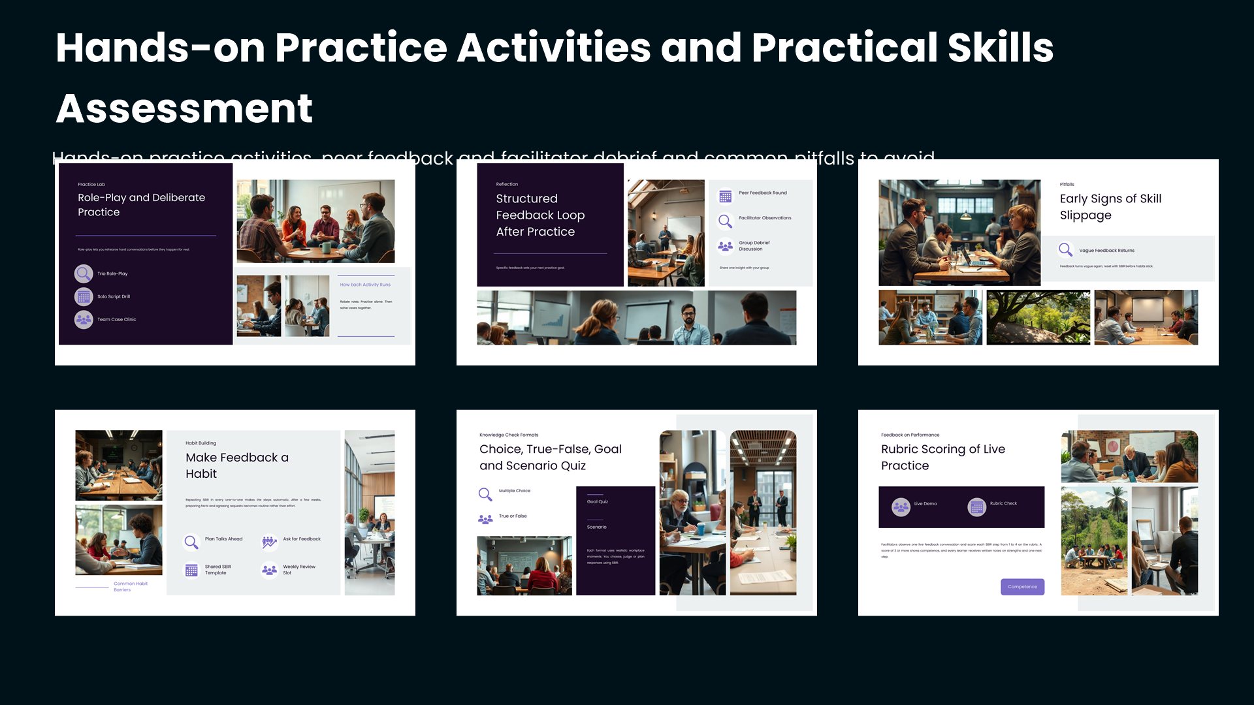Click the Solo Script Drill grid icon
This screenshot has height=705, width=1254.
84,296
